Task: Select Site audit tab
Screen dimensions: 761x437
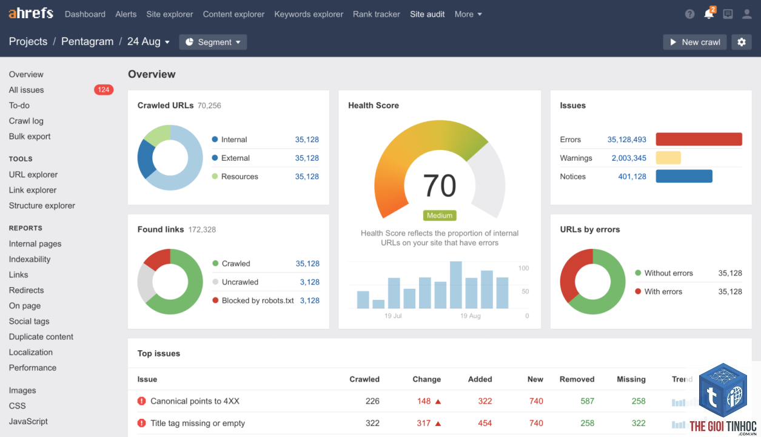Action: click(x=427, y=14)
